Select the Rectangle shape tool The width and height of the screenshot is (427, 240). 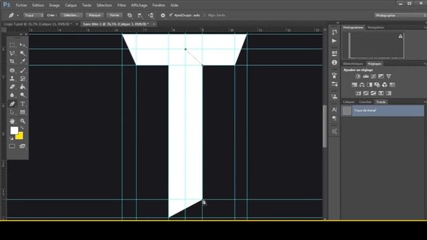23,112
